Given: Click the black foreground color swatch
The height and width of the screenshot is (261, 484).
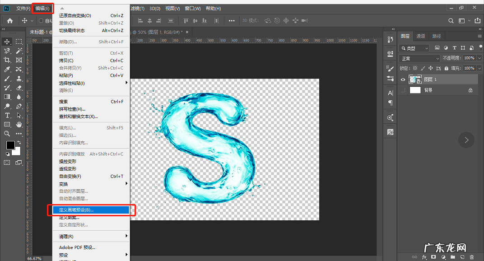Looking at the screenshot, I should pos(10,145).
